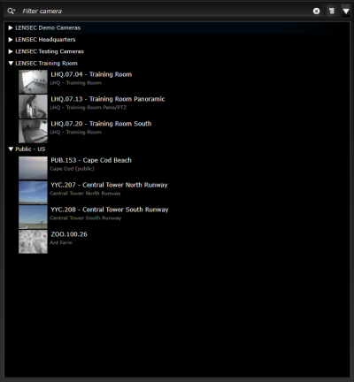Expand the LENSEC Headquarters group
The width and height of the screenshot is (354, 382).
(x=11, y=40)
